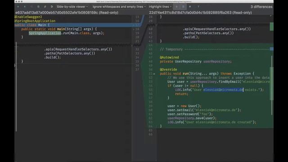The width and height of the screenshot is (288, 162).
Task: Click .build(); in left pane
Action: [x=52, y=57]
